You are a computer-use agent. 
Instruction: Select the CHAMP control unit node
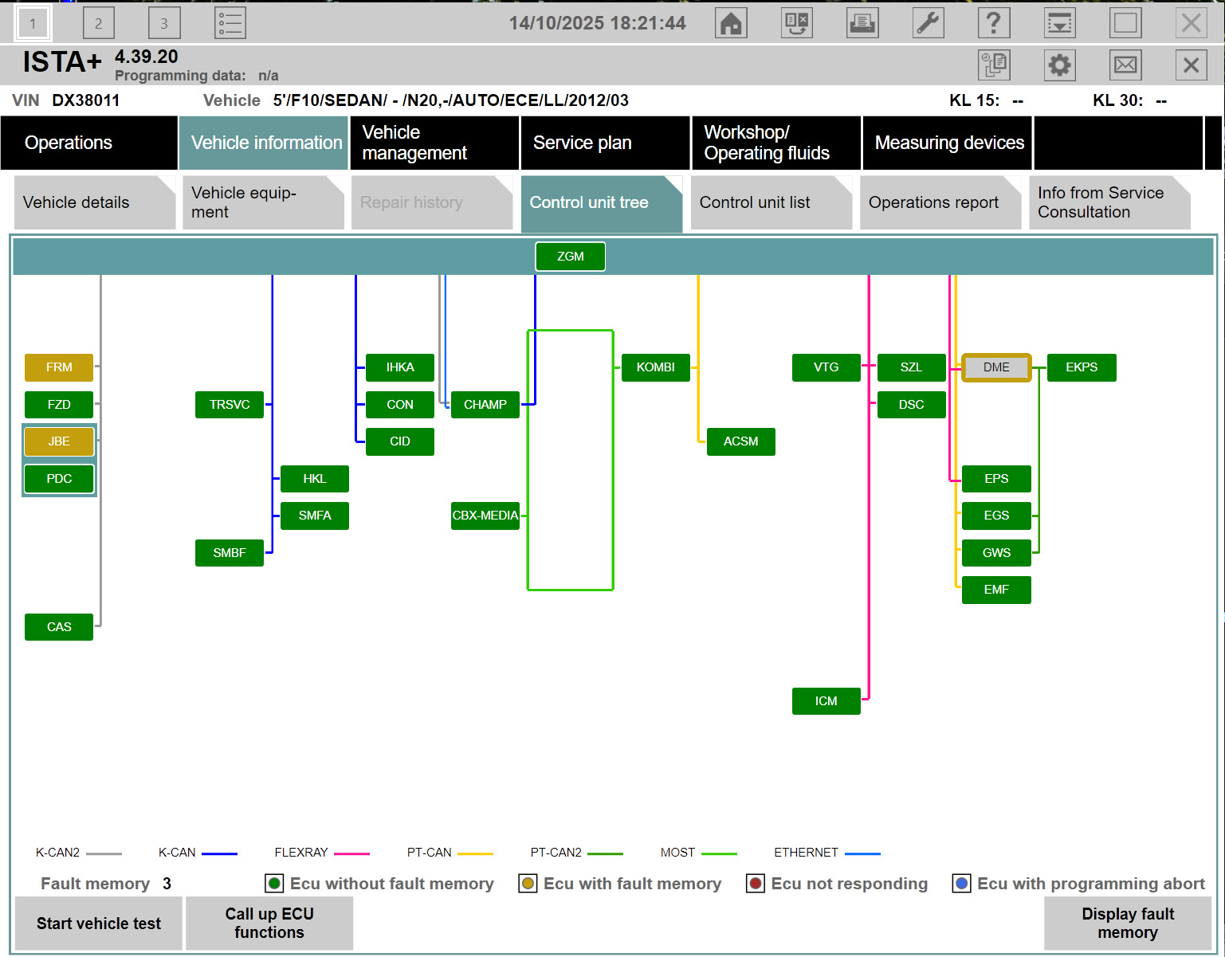(x=485, y=405)
